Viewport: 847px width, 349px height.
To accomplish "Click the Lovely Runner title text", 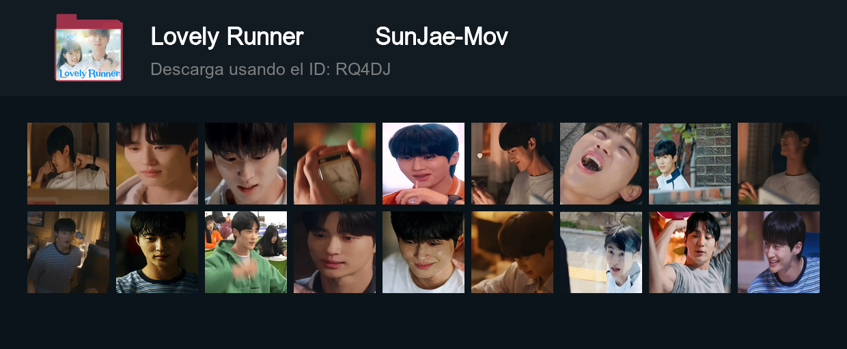I will point(227,37).
